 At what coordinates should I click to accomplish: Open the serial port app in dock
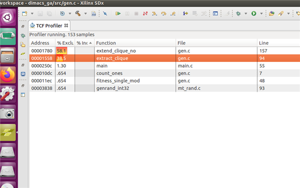coord(8,36)
